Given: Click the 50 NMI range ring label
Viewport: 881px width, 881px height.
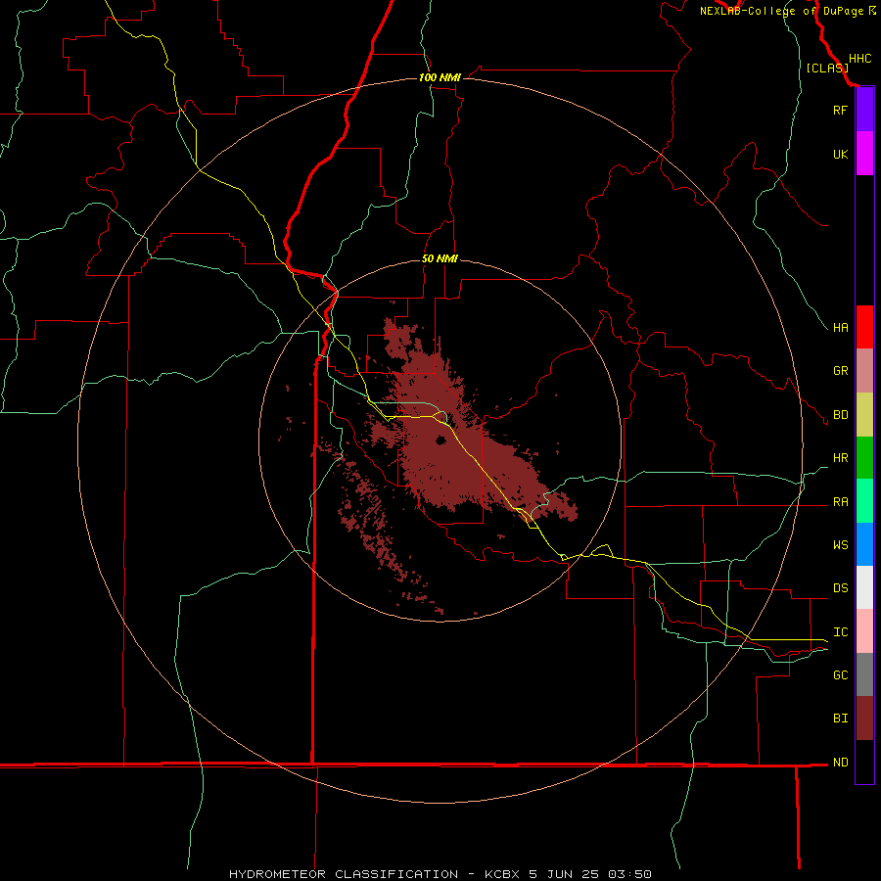Looking at the screenshot, I should coord(440,258).
